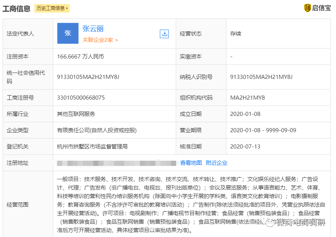This screenshot has width=336, height=237.
Task: Select organization code MA2H21MY8
Action: coord(248,98)
